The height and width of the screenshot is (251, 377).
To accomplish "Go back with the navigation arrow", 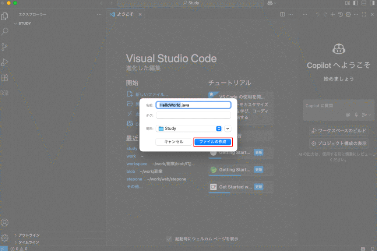I will pyautogui.click(x=102, y=3).
